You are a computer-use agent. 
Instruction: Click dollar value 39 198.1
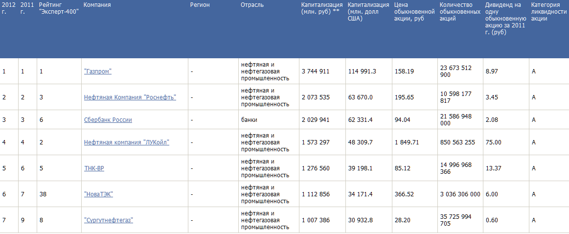[x=361, y=168]
